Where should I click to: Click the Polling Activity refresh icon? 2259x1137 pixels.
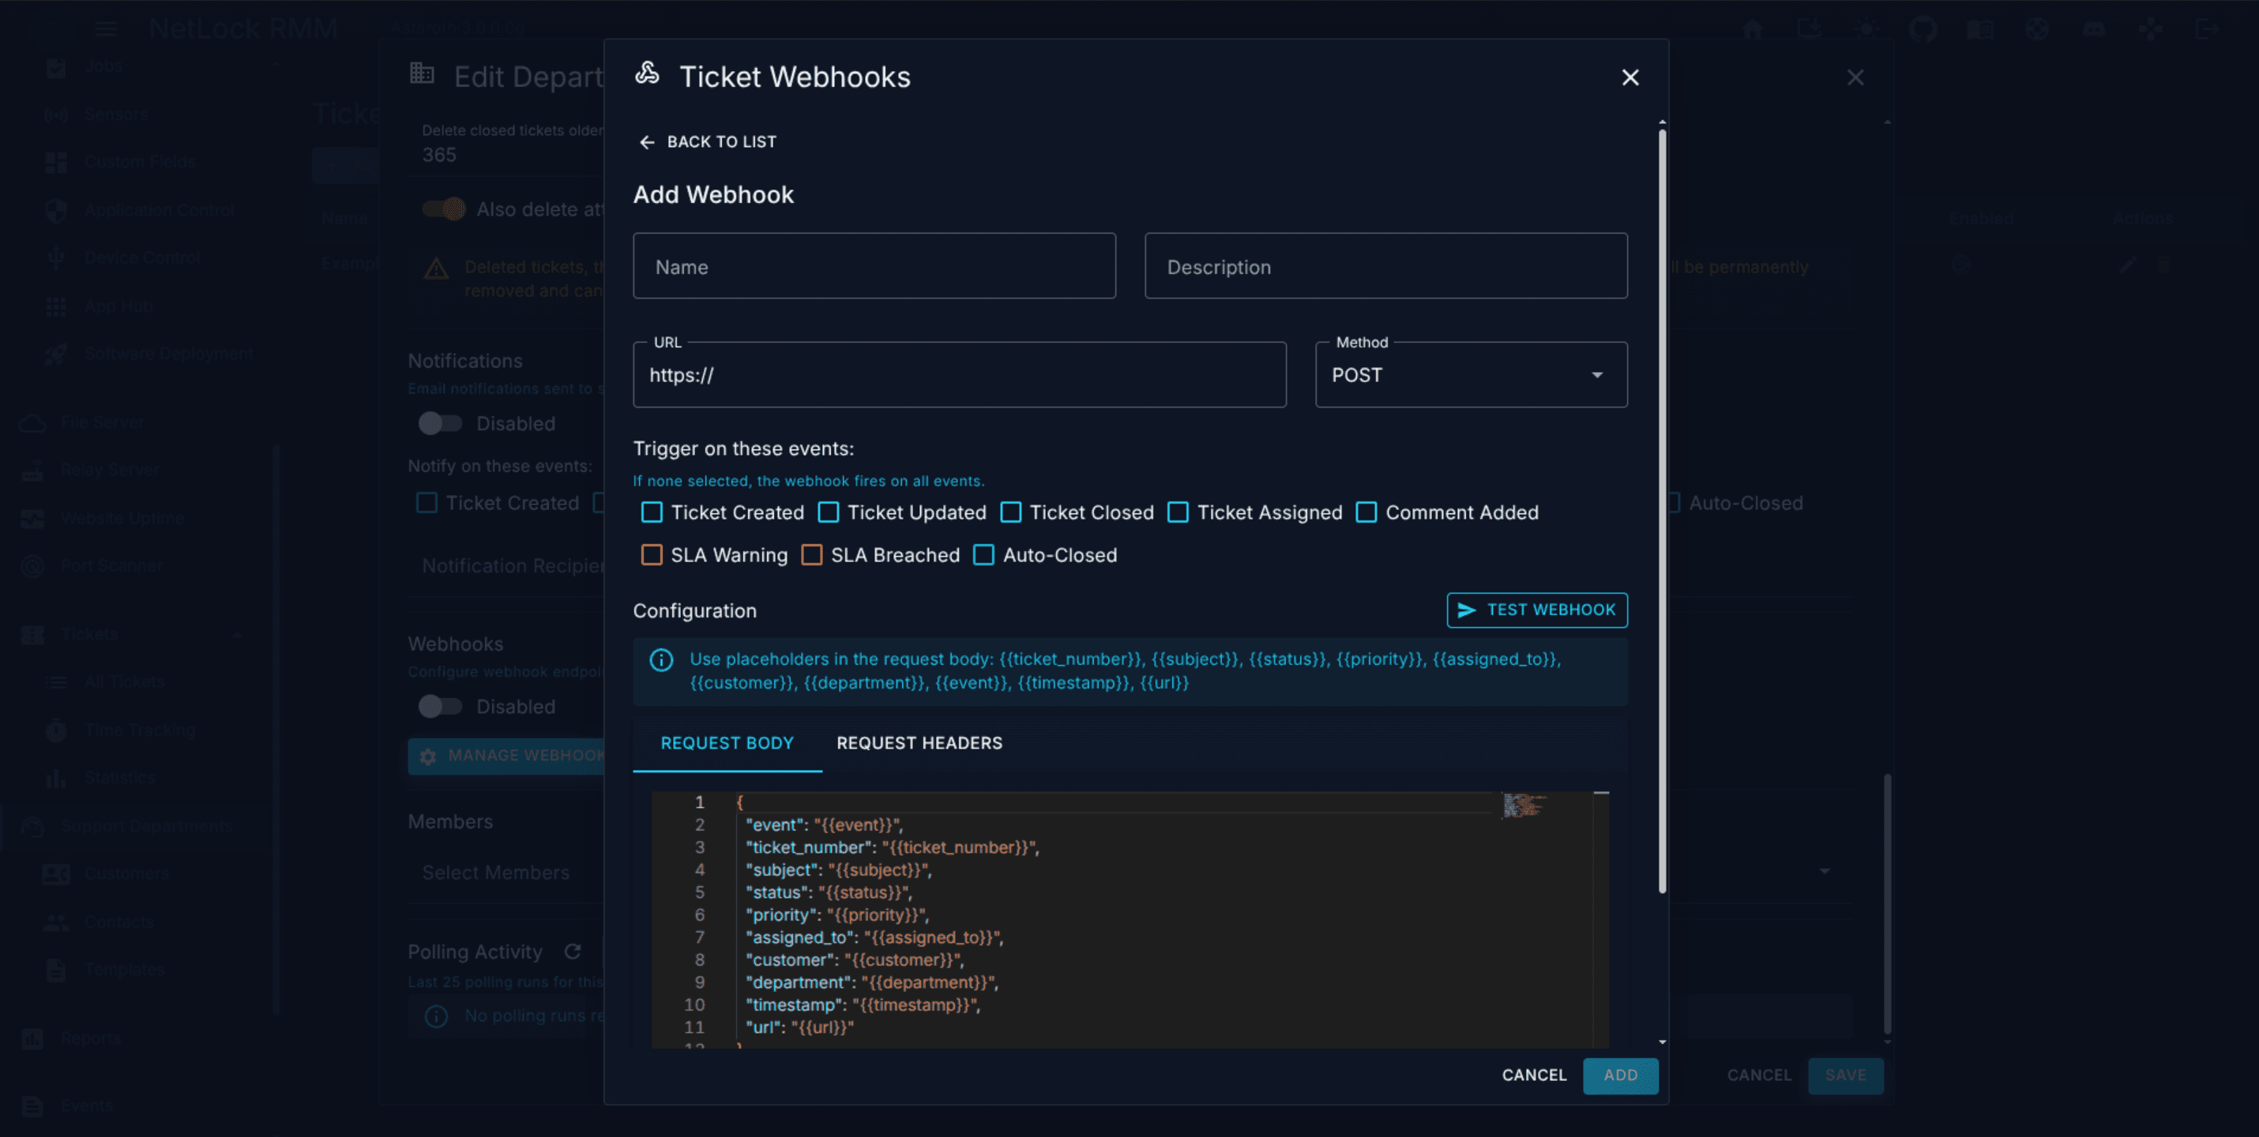[573, 952]
